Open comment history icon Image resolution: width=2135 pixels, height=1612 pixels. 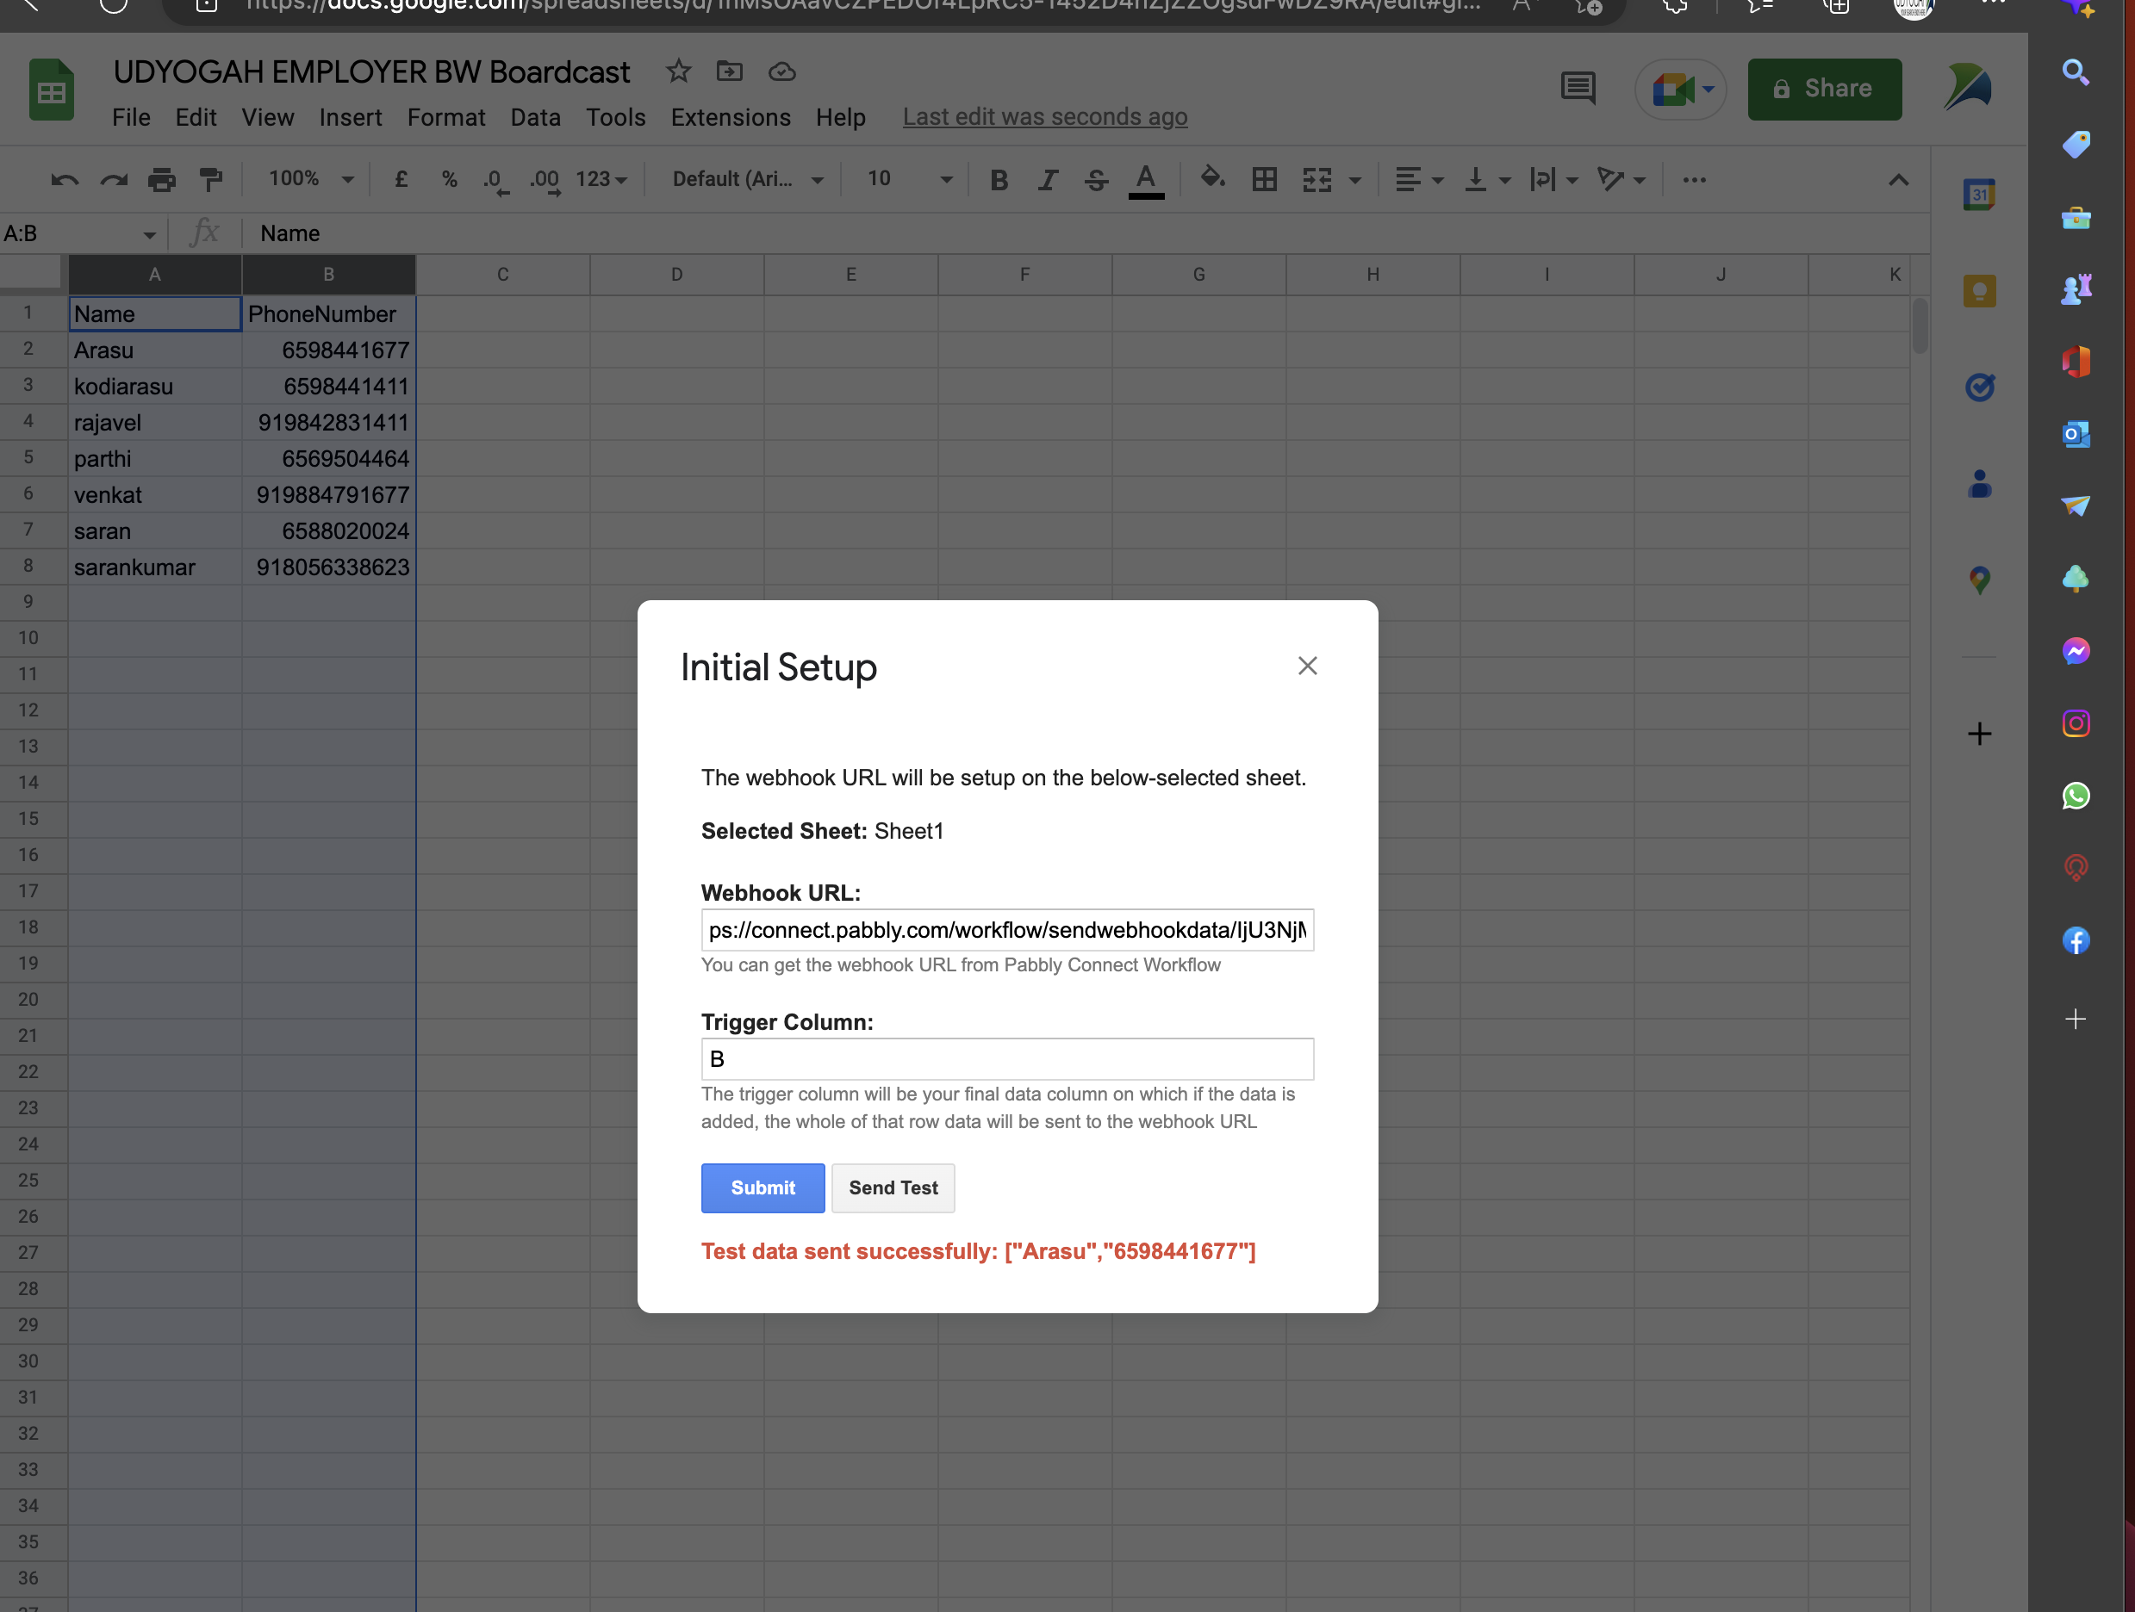pos(1578,89)
